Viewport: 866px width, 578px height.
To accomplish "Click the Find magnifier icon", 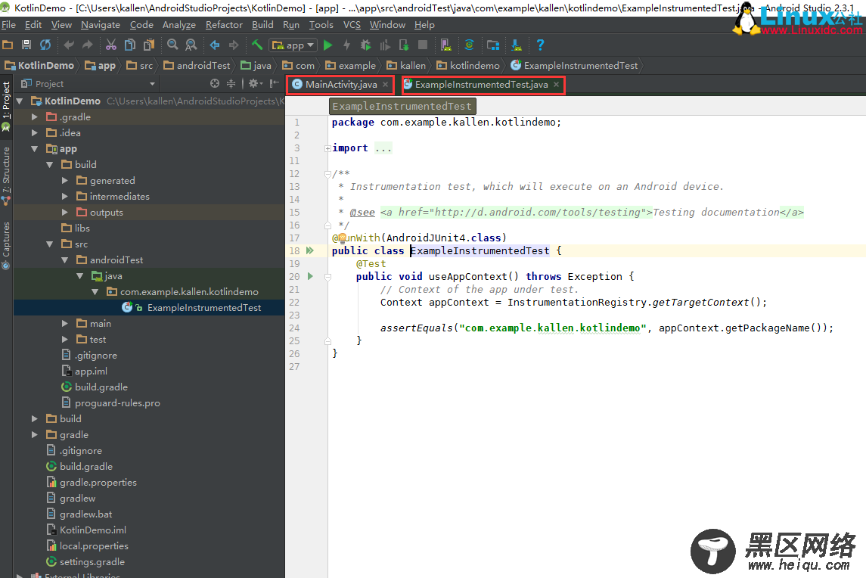I will point(172,45).
